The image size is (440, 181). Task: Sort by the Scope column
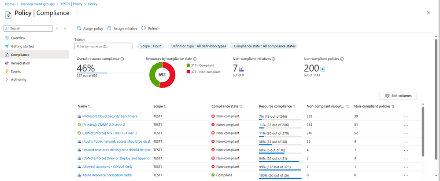160,107
